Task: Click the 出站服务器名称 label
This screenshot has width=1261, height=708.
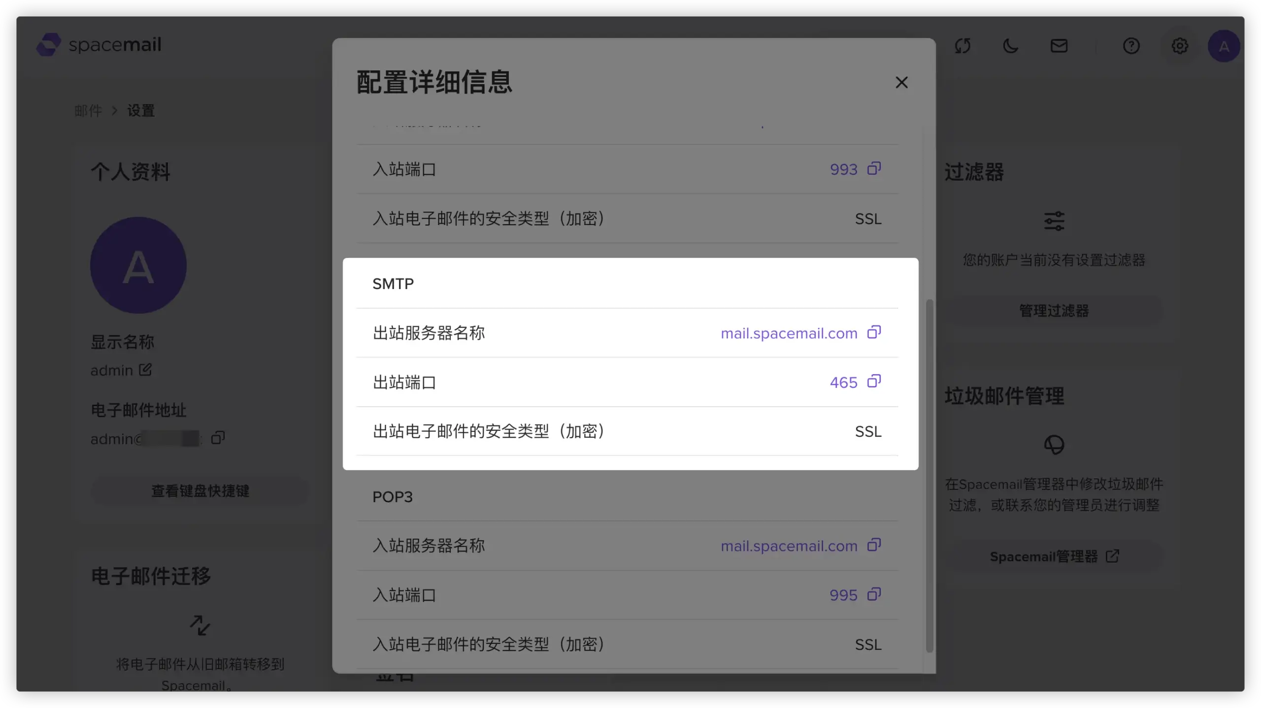Action: 429,333
